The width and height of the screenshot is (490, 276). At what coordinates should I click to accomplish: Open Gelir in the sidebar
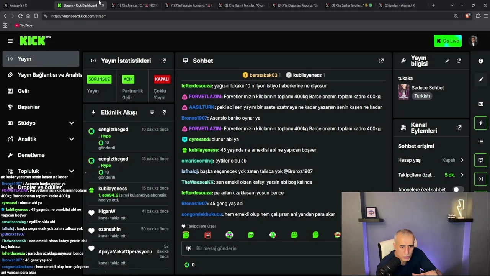pos(41,91)
